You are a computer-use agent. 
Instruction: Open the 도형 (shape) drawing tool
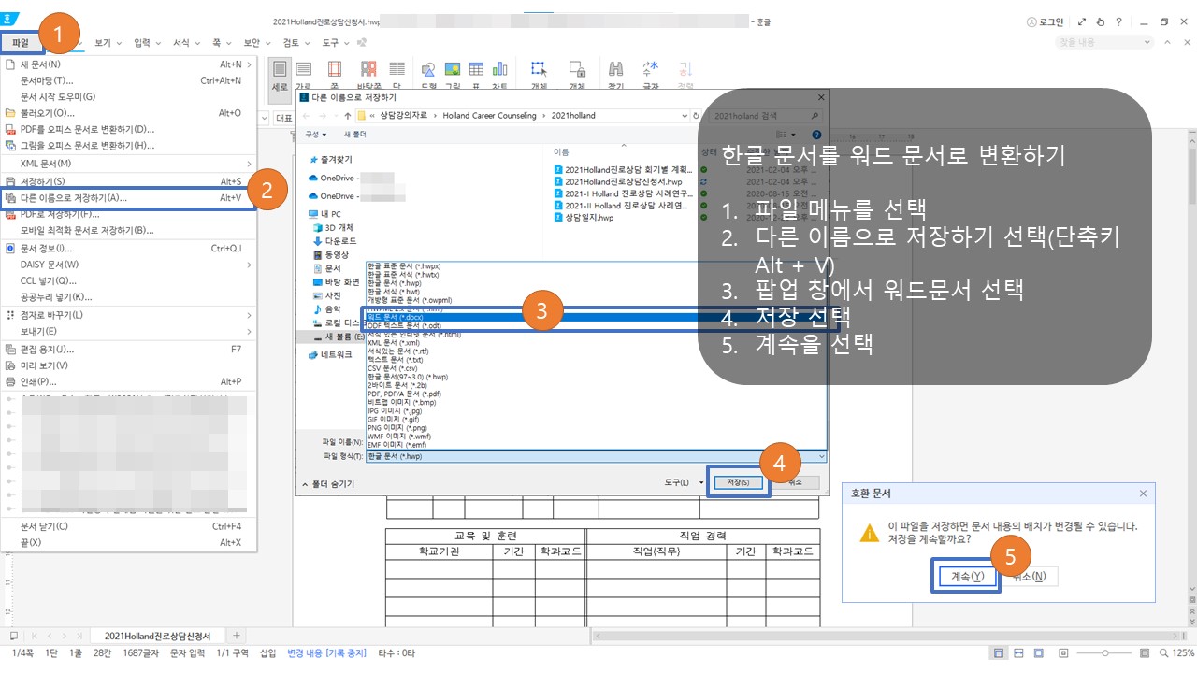428,68
